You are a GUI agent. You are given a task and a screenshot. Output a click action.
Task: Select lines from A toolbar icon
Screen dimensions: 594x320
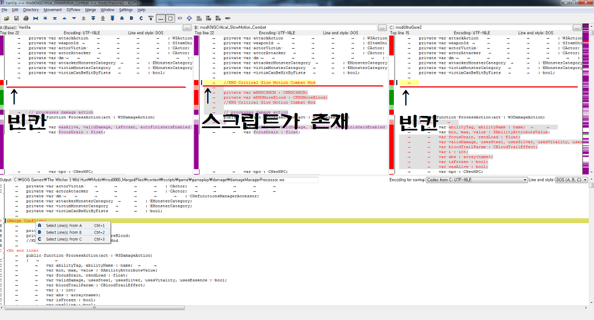click(122, 19)
